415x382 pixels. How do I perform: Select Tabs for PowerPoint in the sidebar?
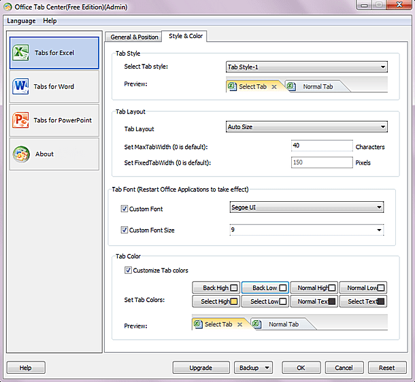click(54, 120)
